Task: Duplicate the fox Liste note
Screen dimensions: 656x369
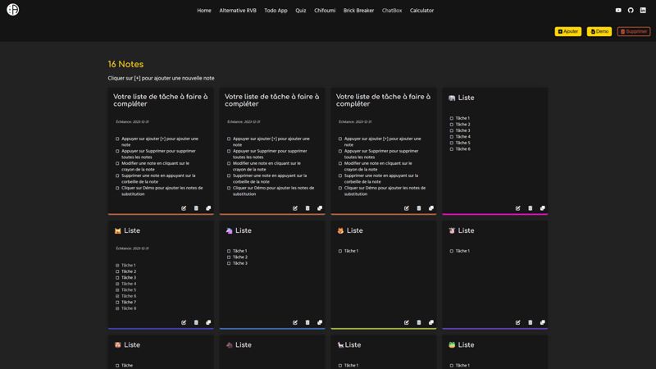Action: click(x=431, y=322)
